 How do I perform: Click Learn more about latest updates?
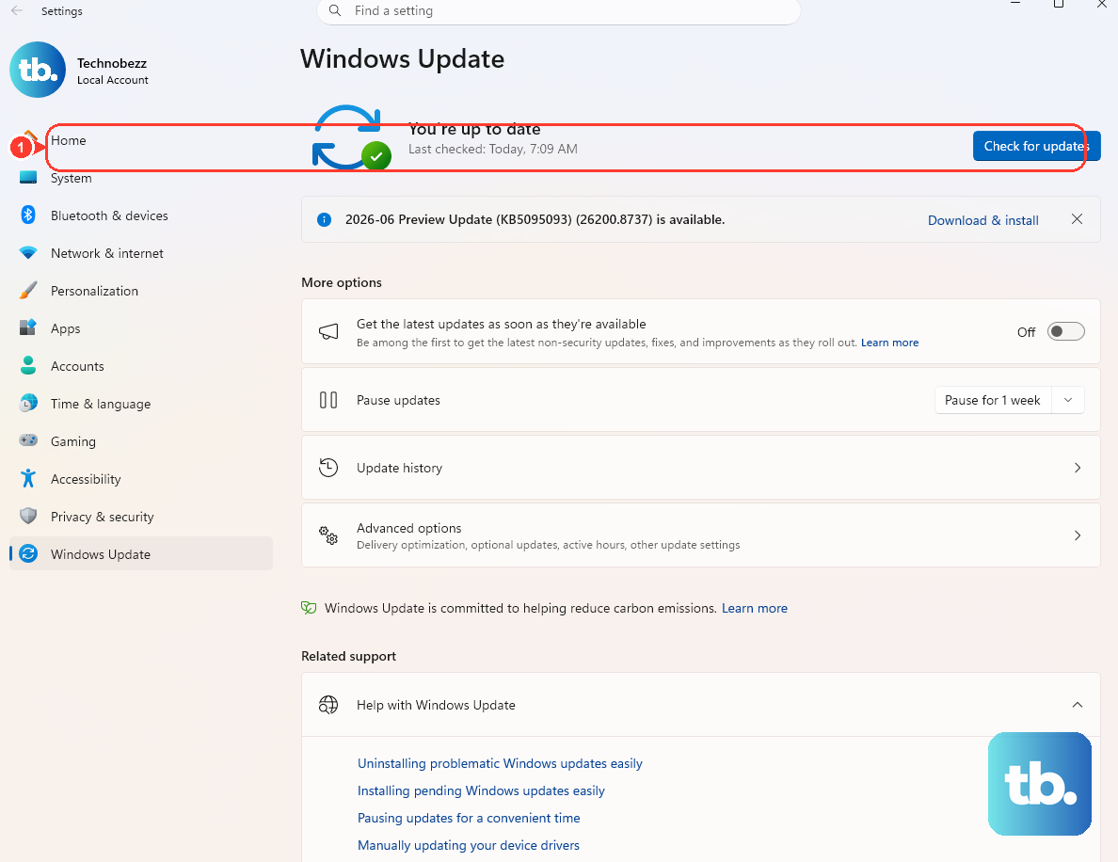[x=889, y=343]
